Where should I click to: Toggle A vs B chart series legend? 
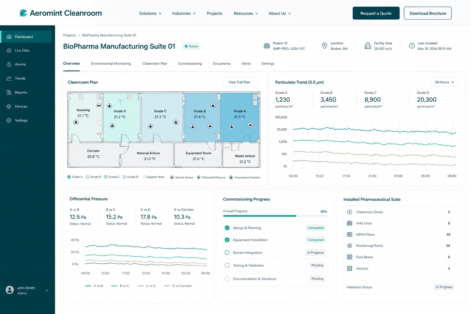point(94,286)
